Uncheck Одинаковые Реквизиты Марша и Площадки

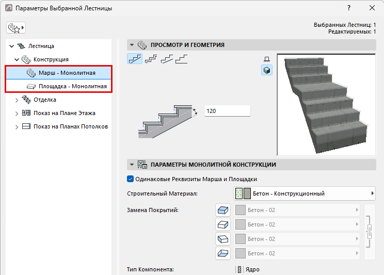pos(130,179)
